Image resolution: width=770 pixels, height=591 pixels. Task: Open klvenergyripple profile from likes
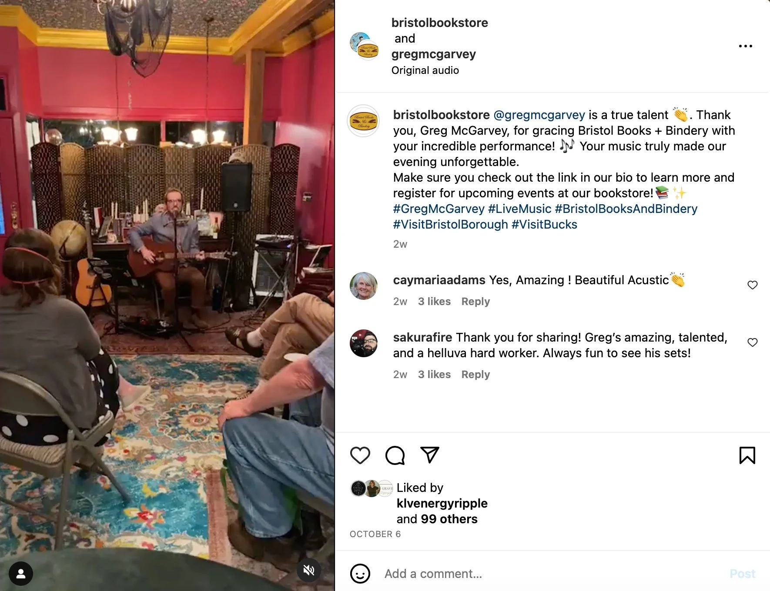point(442,503)
